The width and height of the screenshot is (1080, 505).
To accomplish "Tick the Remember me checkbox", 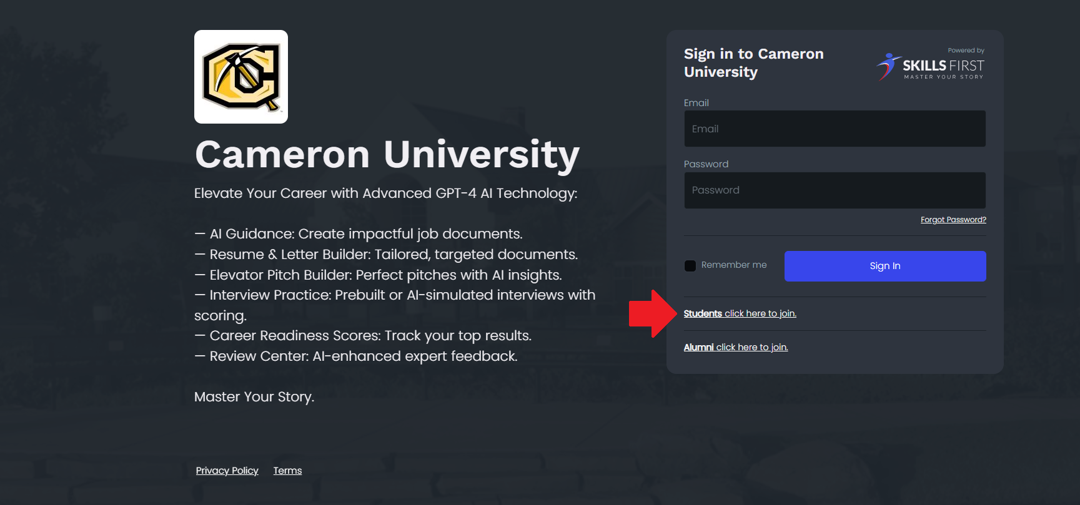I will click(x=690, y=266).
